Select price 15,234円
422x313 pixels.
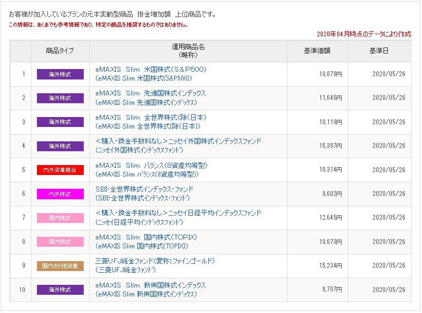(x=331, y=266)
